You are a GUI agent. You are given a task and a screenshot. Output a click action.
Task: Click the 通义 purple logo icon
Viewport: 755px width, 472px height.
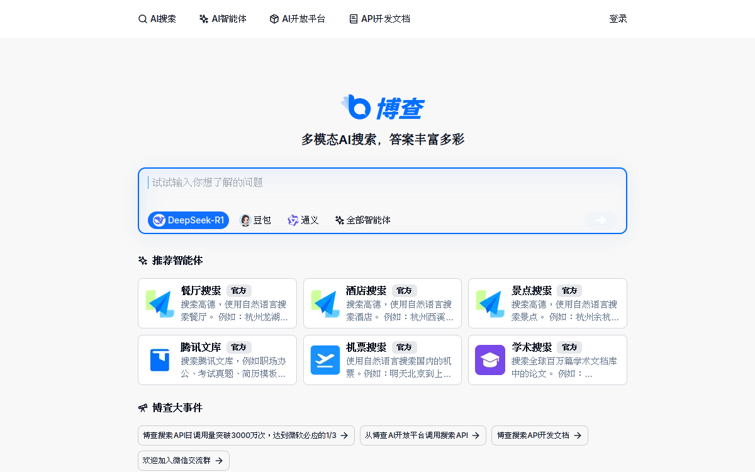click(x=293, y=220)
